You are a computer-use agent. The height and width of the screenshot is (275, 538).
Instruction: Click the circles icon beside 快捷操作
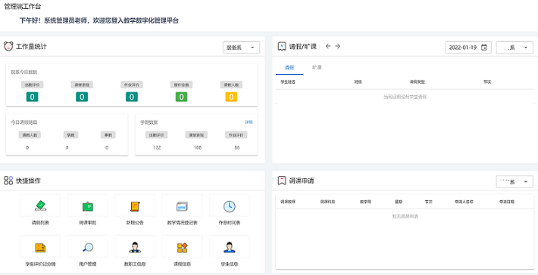pyautogui.click(x=8, y=181)
